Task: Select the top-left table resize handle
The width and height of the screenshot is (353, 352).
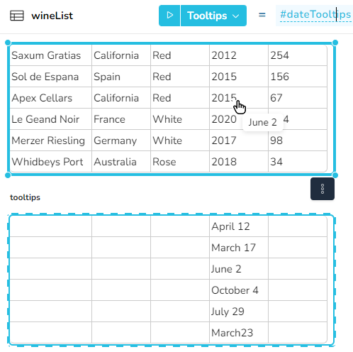Action: pyautogui.click(x=8, y=43)
